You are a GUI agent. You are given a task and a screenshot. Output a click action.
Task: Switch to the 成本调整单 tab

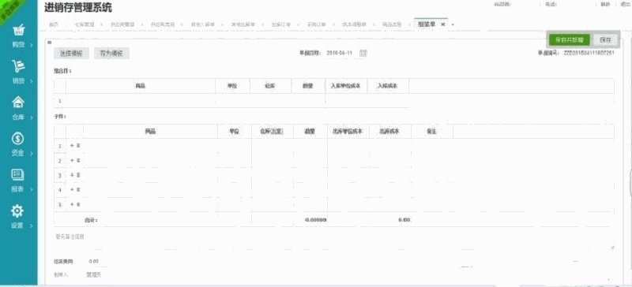coord(354,24)
